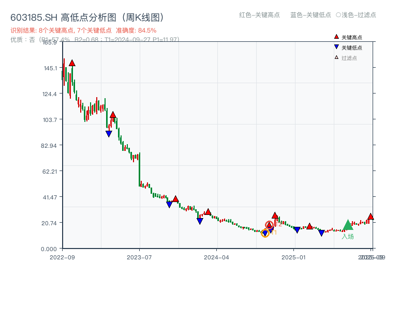Viewport: 414px width, 310px height.
Task: Click the green 入场 entry triangle marker
Action: point(348,224)
